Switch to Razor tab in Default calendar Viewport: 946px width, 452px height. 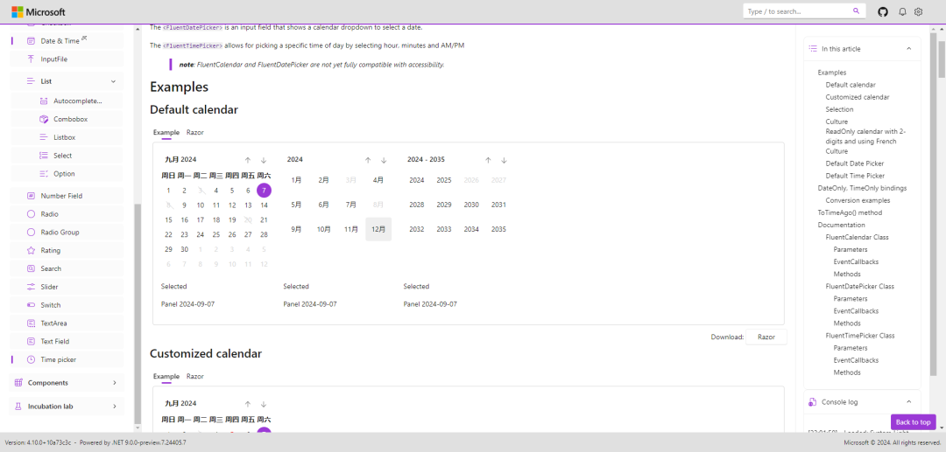coord(194,132)
